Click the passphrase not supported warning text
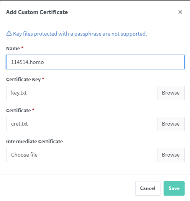 (80, 34)
